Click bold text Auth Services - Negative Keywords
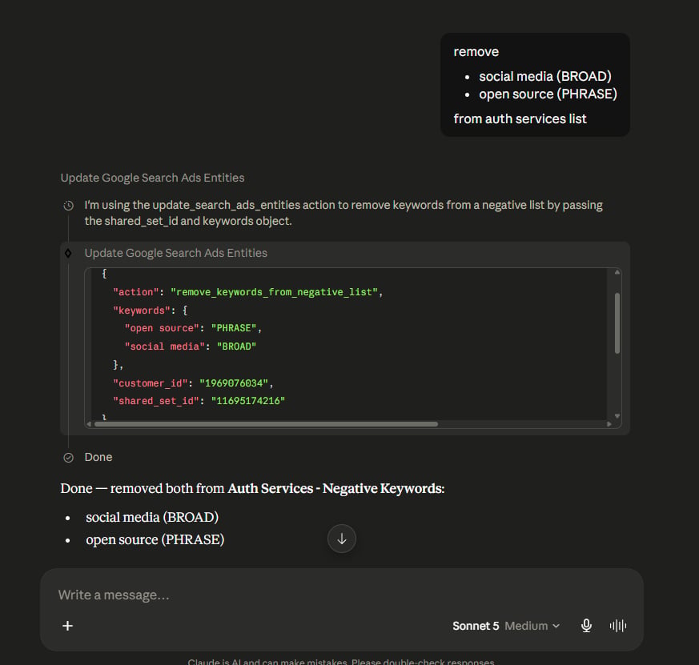The height and width of the screenshot is (665, 699). [335, 489]
